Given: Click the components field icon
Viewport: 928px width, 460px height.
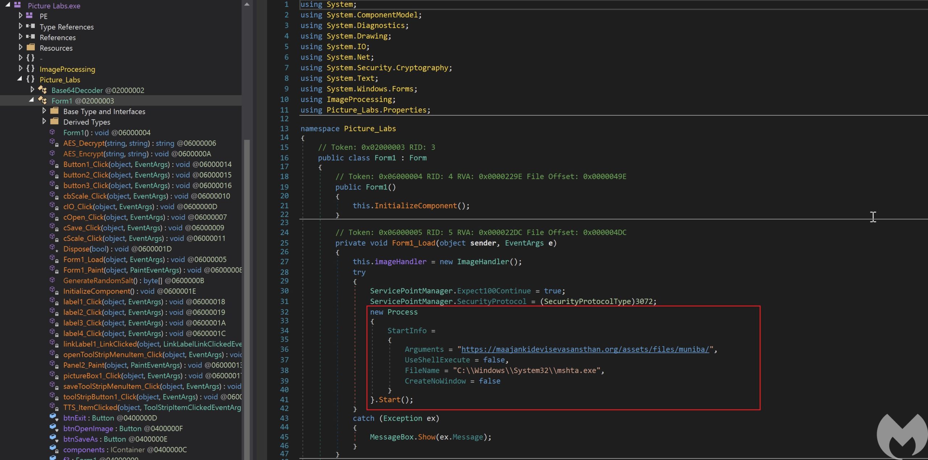Looking at the screenshot, I should pyautogui.click(x=54, y=449).
